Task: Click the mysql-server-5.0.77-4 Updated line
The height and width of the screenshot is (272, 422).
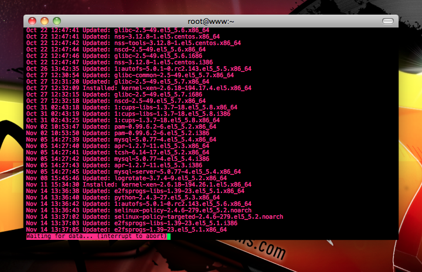Action: [x=134, y=172]
